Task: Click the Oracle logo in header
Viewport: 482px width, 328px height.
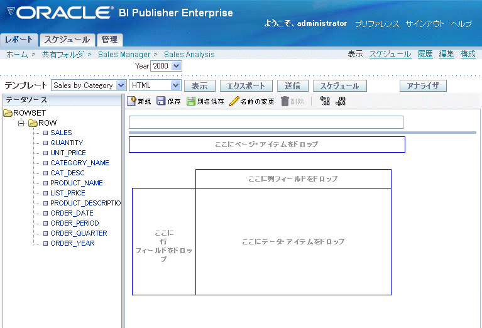Action: (x=60, y=13)
